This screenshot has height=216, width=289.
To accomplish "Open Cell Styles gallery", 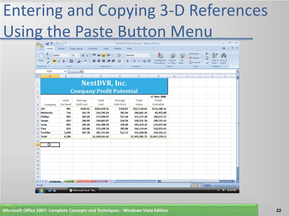I will [x=182, y=58].
